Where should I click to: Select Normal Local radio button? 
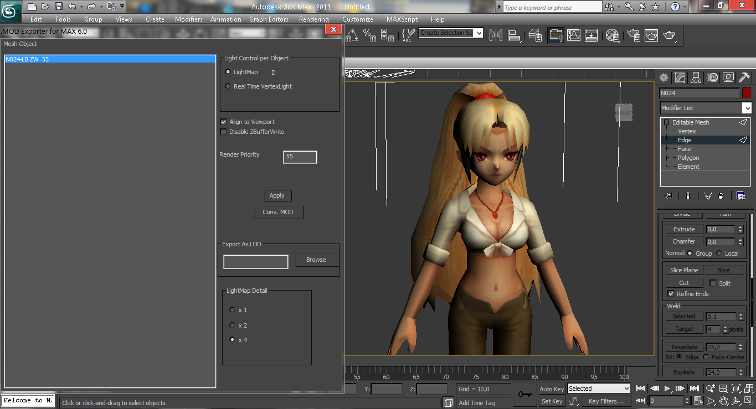tap(719, 253)
